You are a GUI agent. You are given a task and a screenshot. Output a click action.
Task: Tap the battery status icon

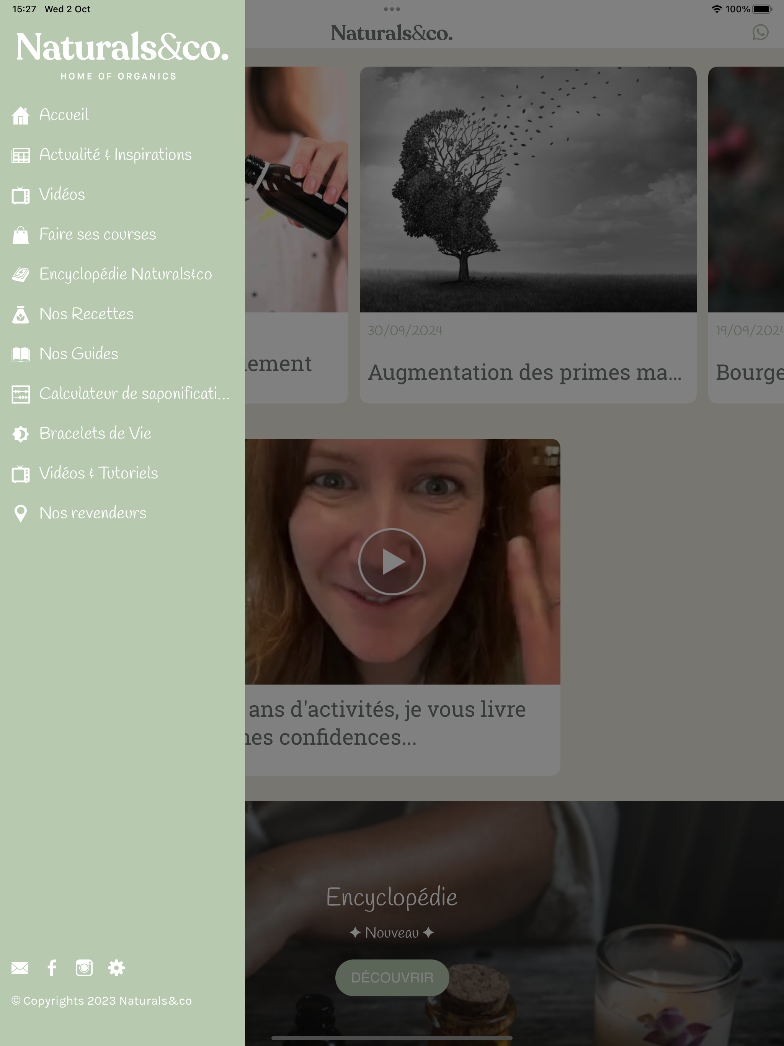click(762, 9)
